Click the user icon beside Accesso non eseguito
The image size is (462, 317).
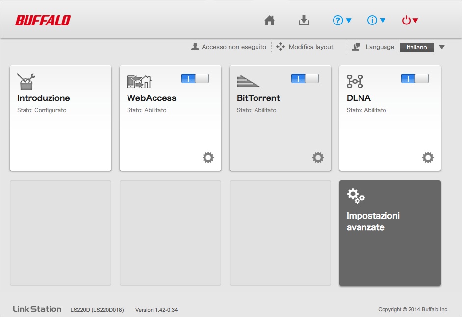click(x=195, y=47)
